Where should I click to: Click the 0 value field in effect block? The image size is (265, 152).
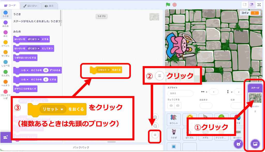[x=46, y=79]
